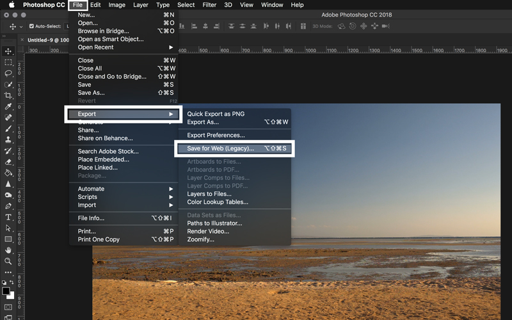Select the Hand tool
This screenshot has width=512, height=320.
click(8, 250)
